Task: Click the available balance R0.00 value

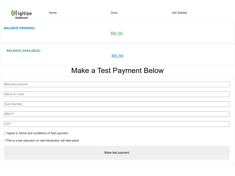Action: pyautogui.click(x=117, y=56)
